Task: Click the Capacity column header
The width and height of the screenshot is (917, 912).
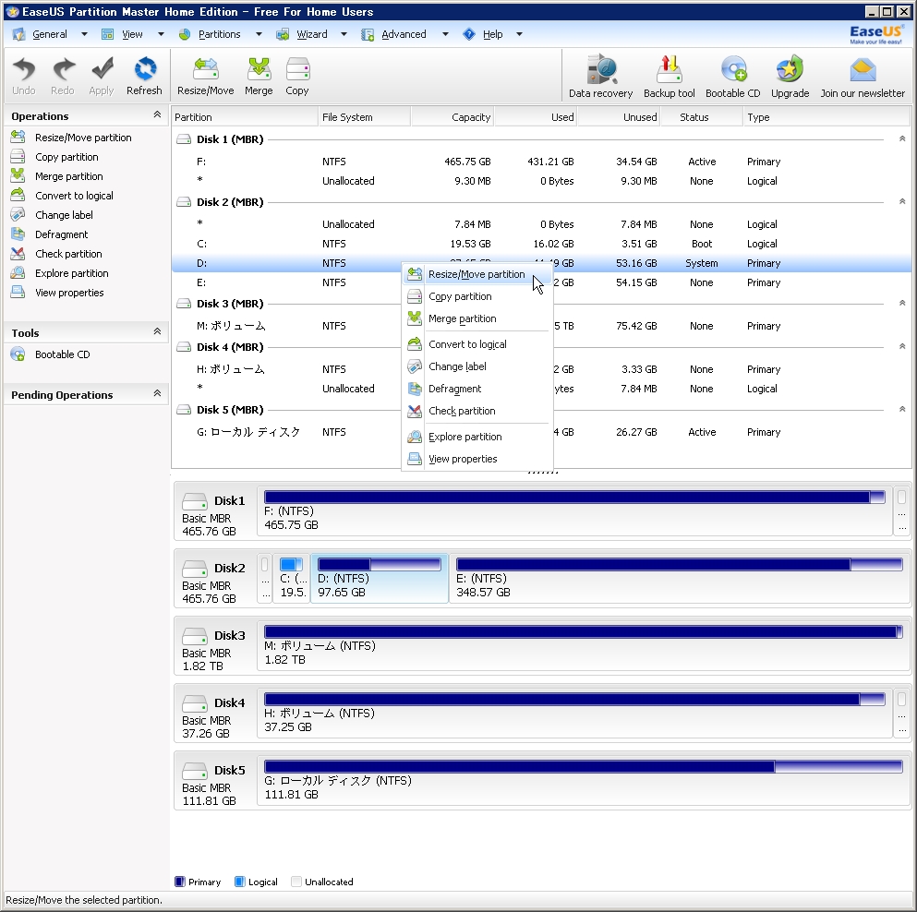Action: (x=452, y=117)
